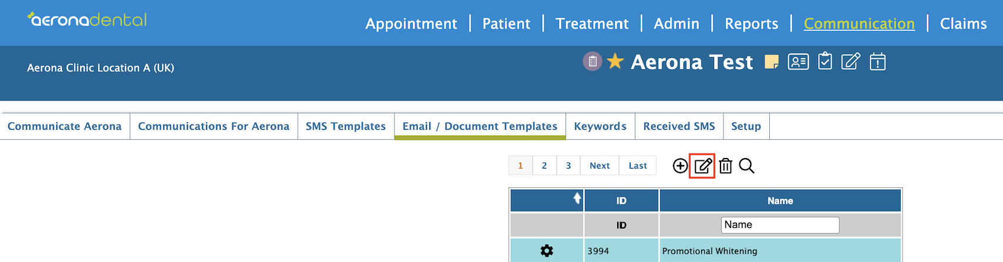Delete selected template with trash icon
The height and width of the screenshot is (262, 1003).
[726, 166]
